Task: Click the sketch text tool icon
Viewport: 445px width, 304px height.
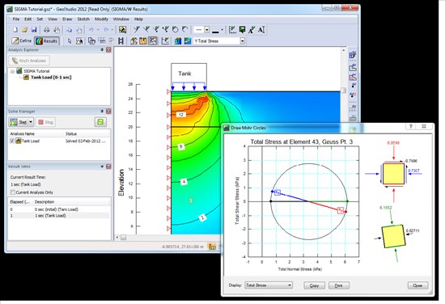Action: coord(261,30)
